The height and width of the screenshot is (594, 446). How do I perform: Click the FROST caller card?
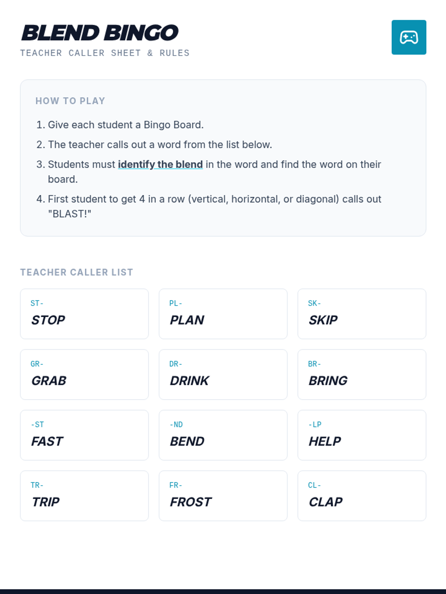coord(223,496)
